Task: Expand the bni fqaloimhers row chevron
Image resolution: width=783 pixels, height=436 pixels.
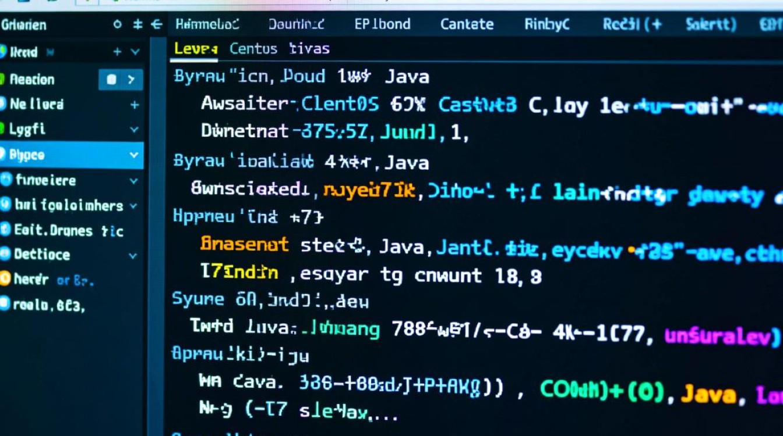Action: point(133,206)
